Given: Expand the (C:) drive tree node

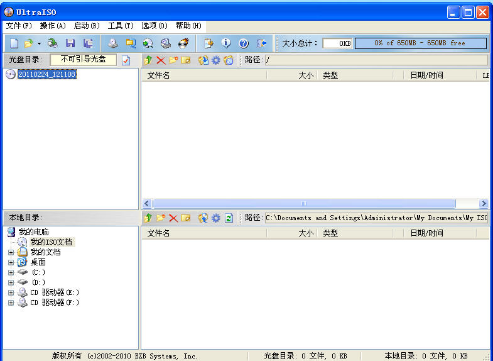Looking at the screenshot, I should pos(11,272).
